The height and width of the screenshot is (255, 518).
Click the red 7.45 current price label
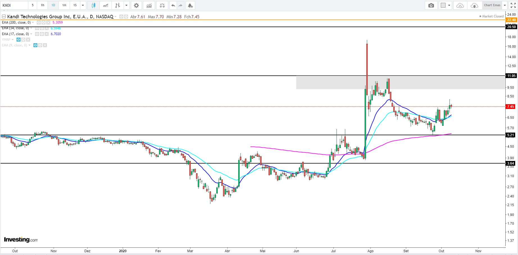(x=510, y=107)
